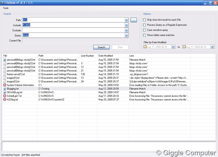Click the error icon beside System Volume Information

tap(5, 85)
